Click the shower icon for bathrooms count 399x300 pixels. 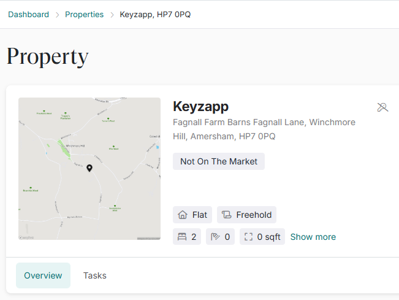pos(215,237)
